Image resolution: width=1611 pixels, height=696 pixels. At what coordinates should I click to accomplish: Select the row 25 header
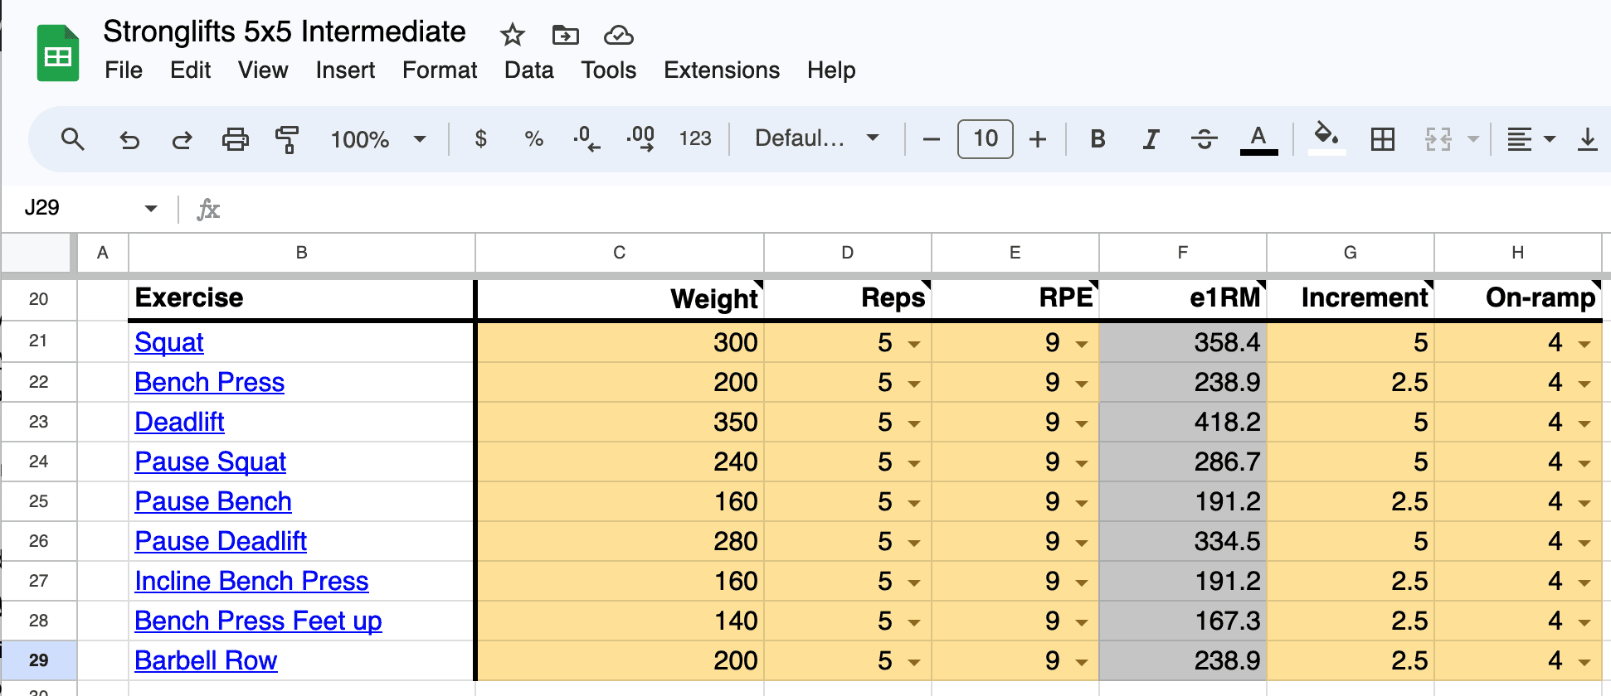pos(38,501)
